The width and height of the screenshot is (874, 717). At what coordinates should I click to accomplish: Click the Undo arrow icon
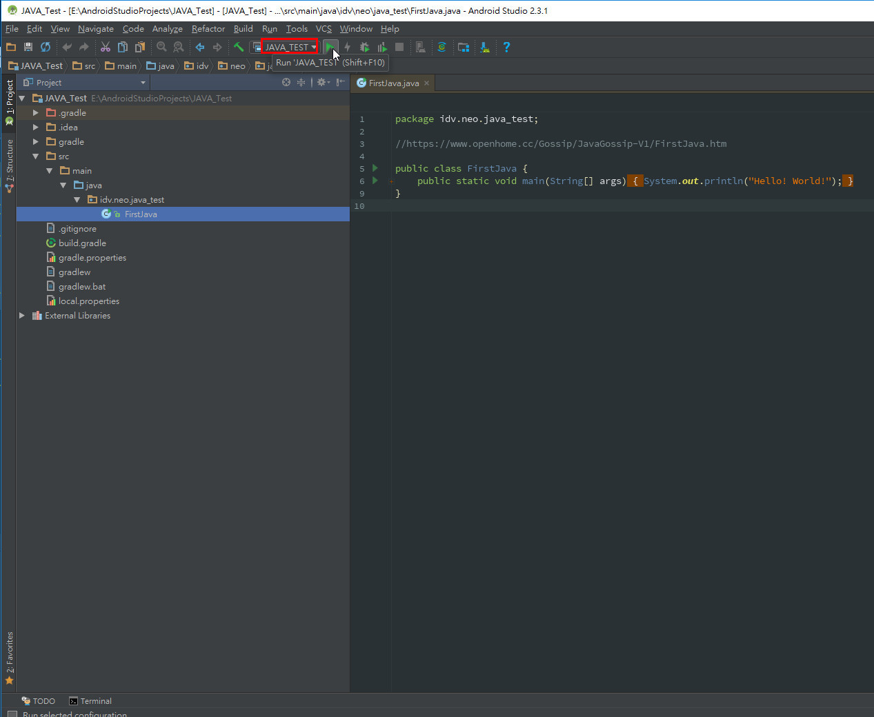click(67, 47)
